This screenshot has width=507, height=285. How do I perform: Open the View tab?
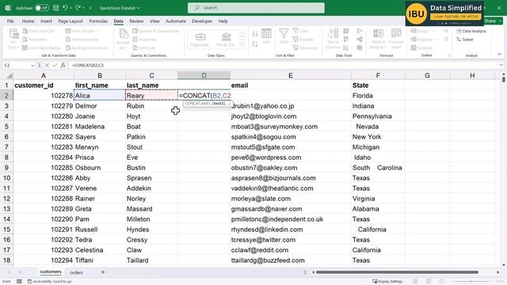[x=154, y=21]
